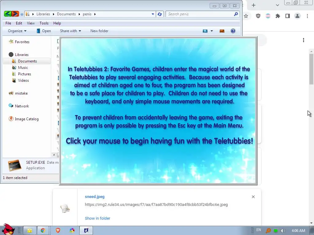Create a New folder

tap(99, 31)
